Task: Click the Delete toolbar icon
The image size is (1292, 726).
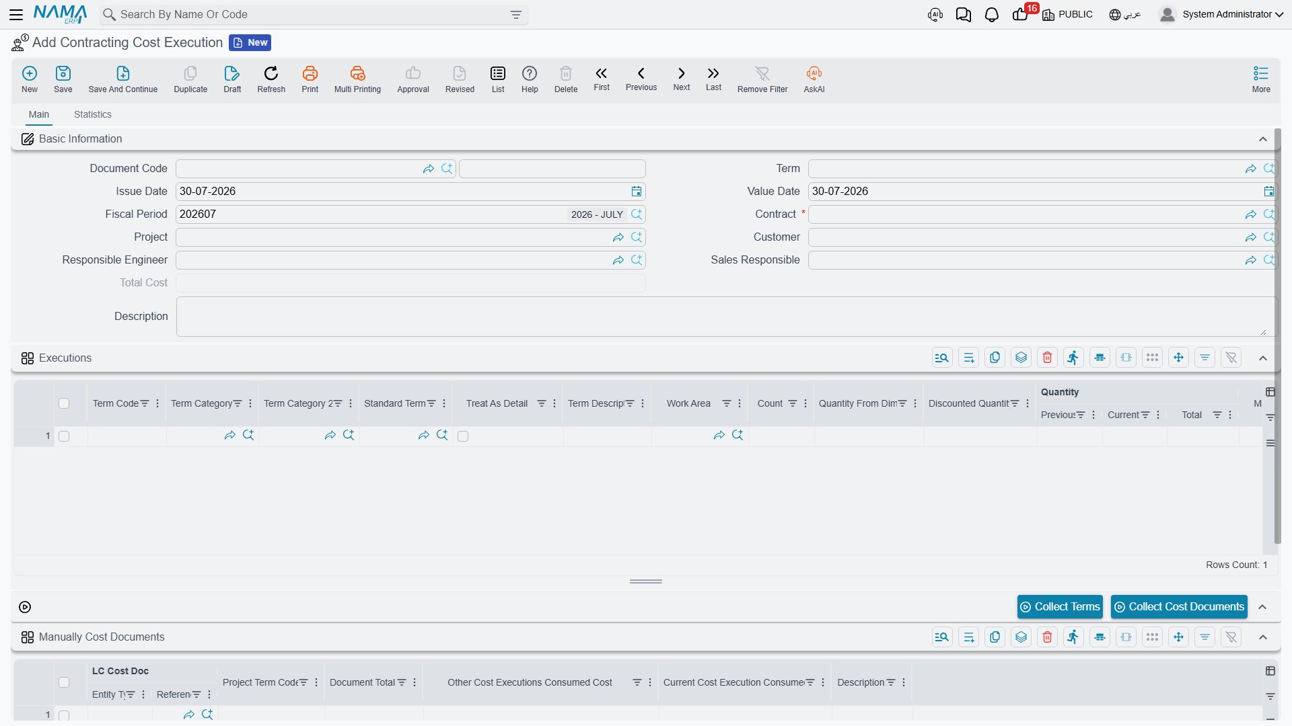Action: (566, 79)
